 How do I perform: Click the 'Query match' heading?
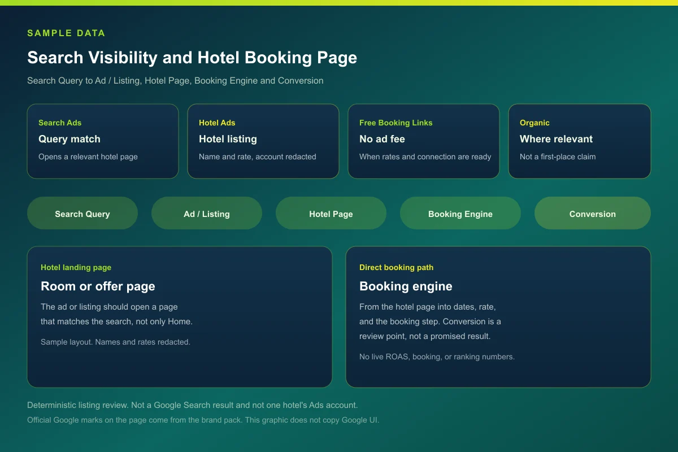(69, 139)
